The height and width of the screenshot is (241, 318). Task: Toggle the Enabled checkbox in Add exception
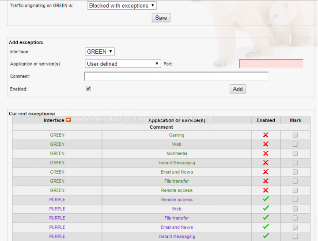coord(88,89)
